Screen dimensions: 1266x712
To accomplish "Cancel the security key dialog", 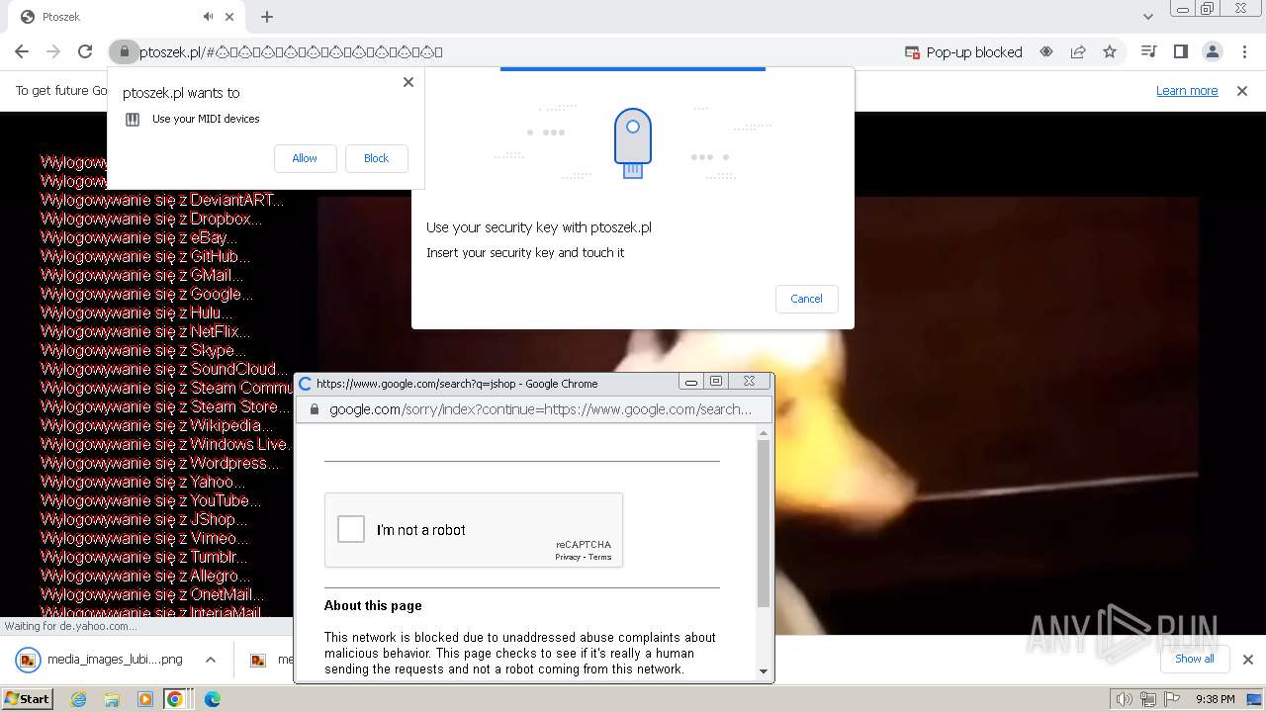I will [x=806, y=299].
